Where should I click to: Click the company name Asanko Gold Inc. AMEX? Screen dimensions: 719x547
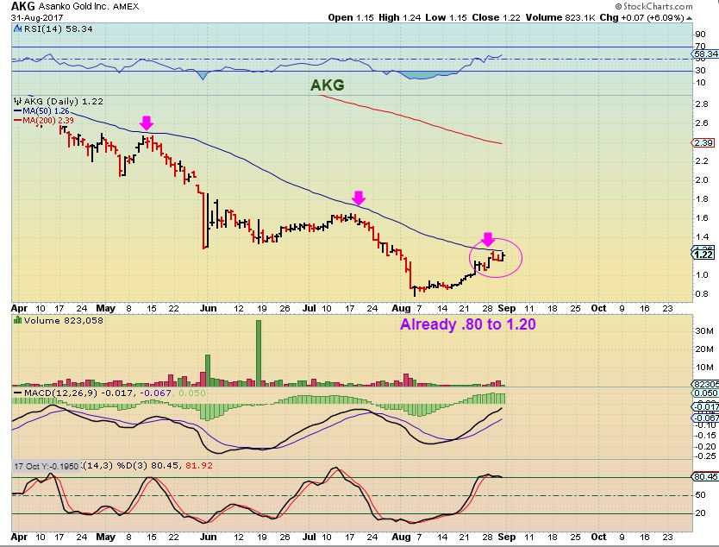tap(89, 7)
